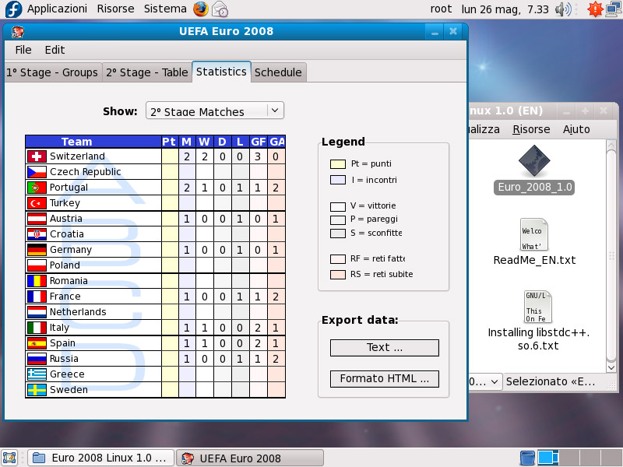This screenshot has height=467, width=623.
Task: Click the Pt column header
Action: click(x=169, y=142)
